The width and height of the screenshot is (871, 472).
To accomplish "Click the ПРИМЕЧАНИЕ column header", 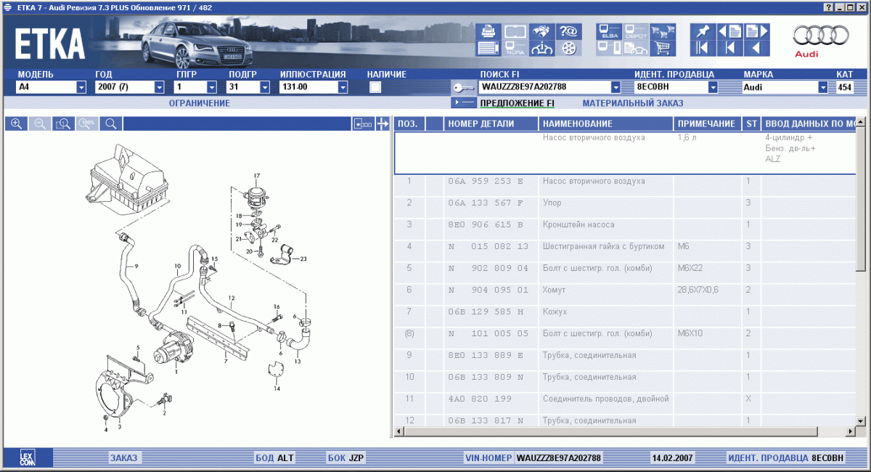I will click(x=708, y=123).
